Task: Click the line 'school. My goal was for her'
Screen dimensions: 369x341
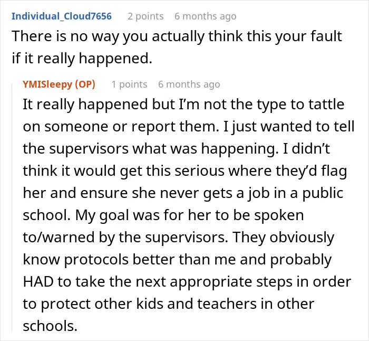Action: tap(163, 215)
